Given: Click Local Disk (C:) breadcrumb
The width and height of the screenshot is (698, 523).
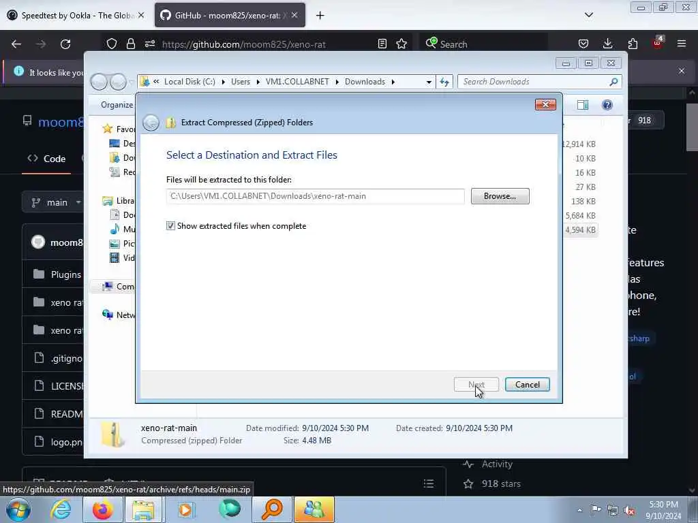Looking at the screenshot, I should [x=189, y=82].
